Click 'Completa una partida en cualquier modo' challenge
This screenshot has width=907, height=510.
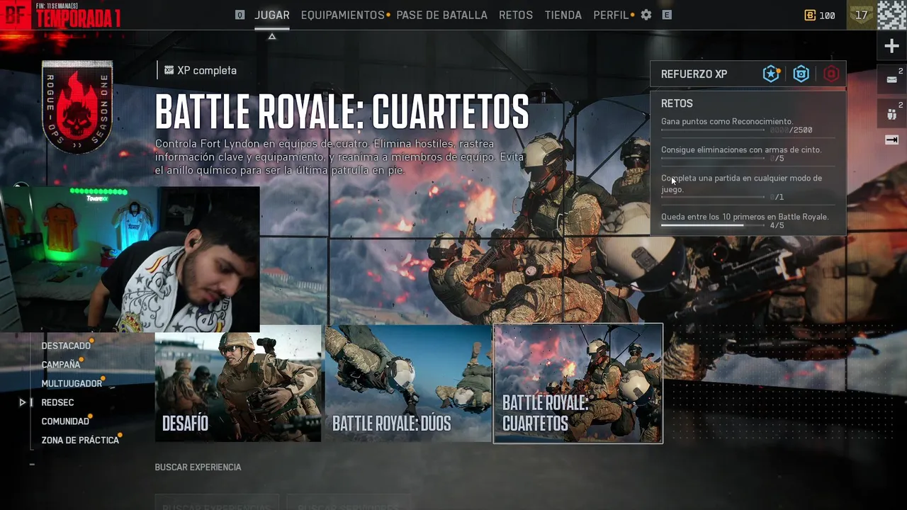[x=741, y=183]
